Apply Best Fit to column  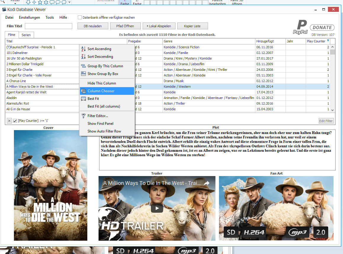[x=107, y=99]
